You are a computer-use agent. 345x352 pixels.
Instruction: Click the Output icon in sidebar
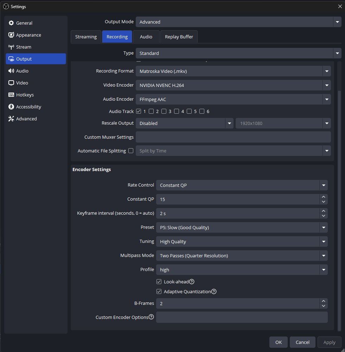tap(11, 59)
